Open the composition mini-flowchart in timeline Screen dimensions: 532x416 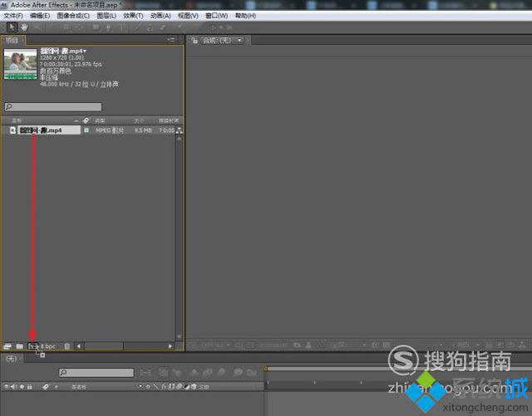click(145, 373)
